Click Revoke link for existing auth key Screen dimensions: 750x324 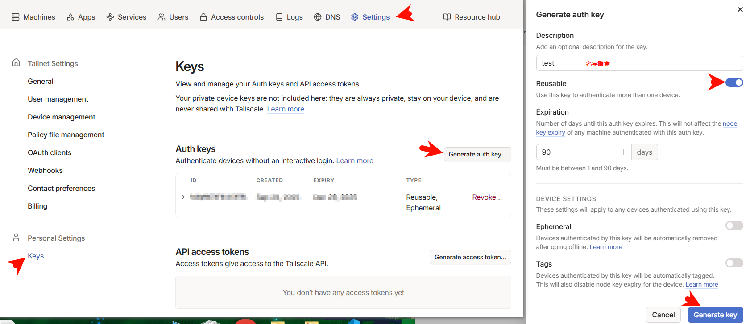pos(487,197)
